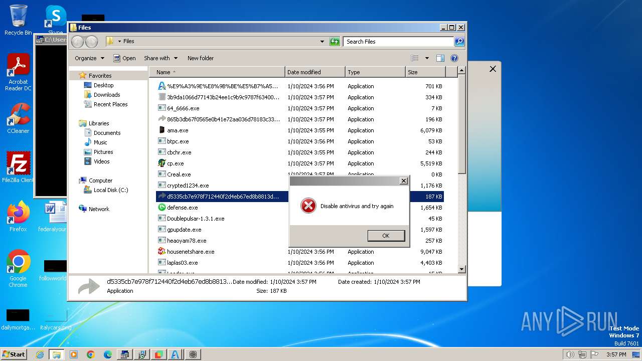Open the view options dropdown arrow
The height and width of the screenshot is (361, 642).
click(x=427, y=58)
